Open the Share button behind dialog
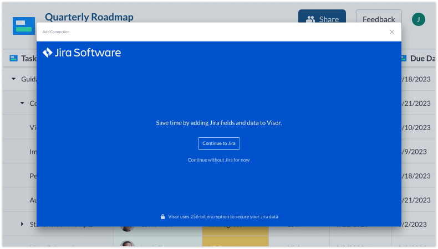438x249 pixels. click(x=322, y=16)
